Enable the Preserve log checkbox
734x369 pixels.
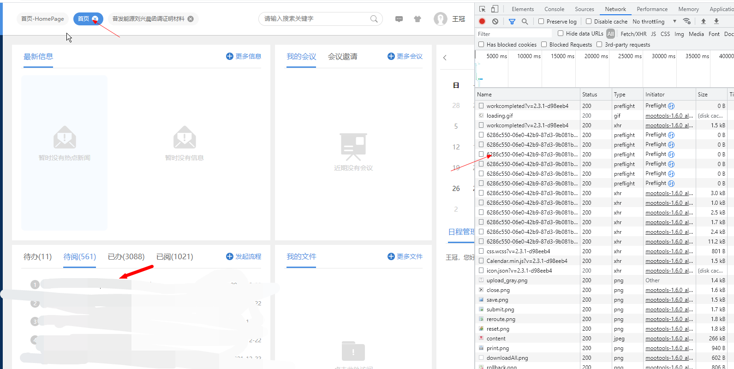coord(541,21)
